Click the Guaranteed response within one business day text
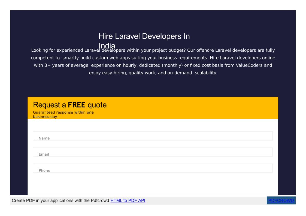This screenshot has height=216, width=306. [x=63, y=114]
